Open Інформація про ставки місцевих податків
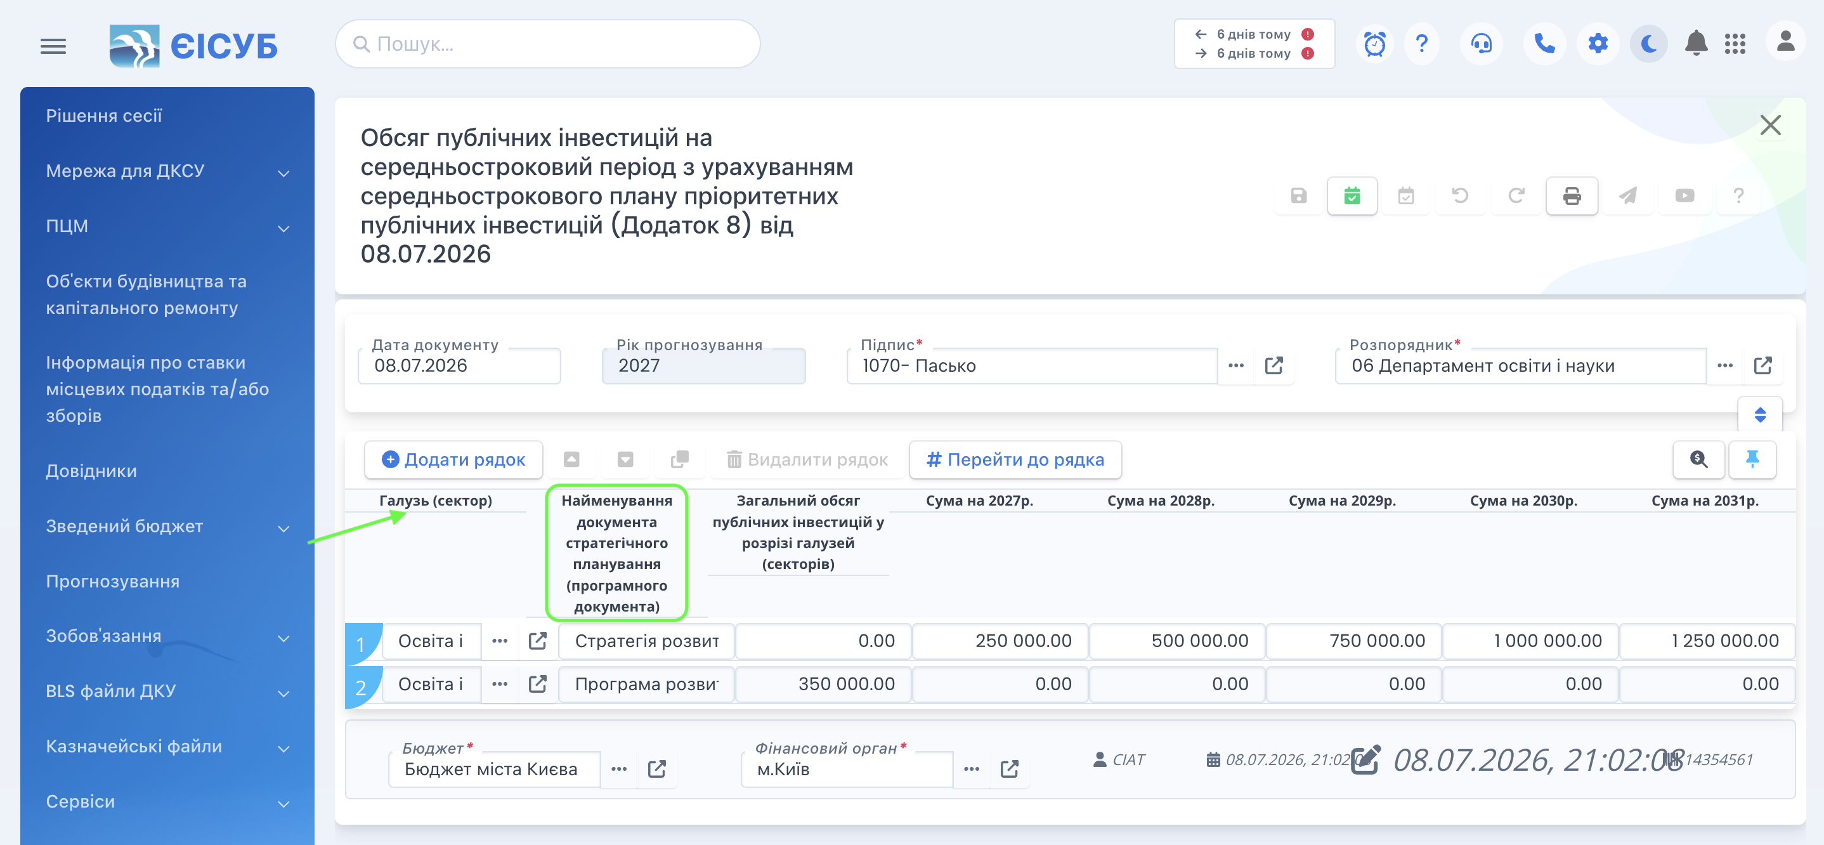The image size is (1824, 845). coord(158,390)
